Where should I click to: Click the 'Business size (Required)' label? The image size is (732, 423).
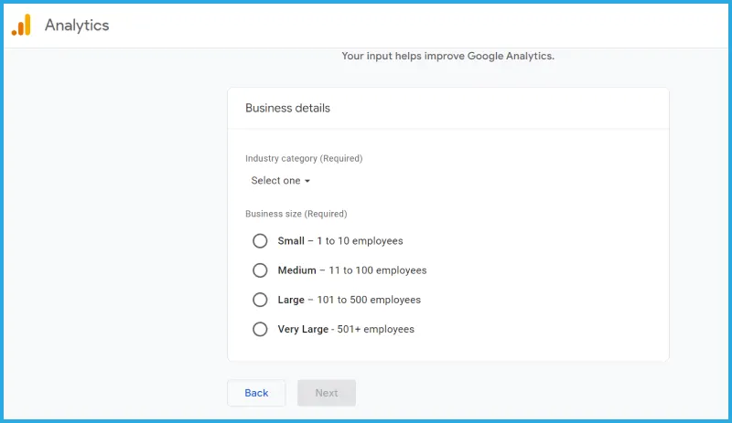pos(296,214)
